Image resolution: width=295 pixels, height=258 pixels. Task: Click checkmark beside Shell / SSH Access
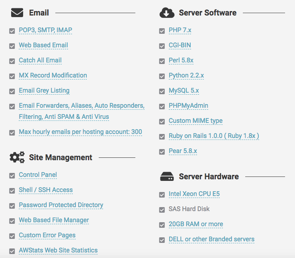tap(12, 191)
